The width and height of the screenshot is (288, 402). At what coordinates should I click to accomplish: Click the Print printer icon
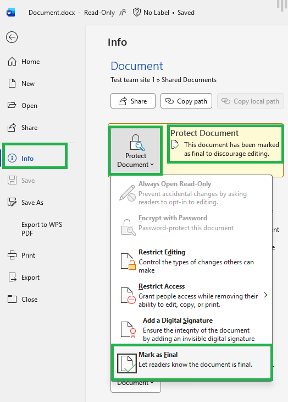tap(12, 256)
